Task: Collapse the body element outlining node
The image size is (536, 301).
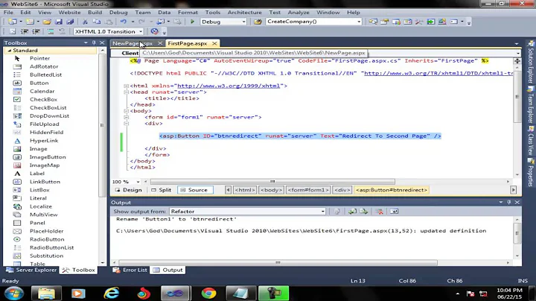Action: point(126,111)
